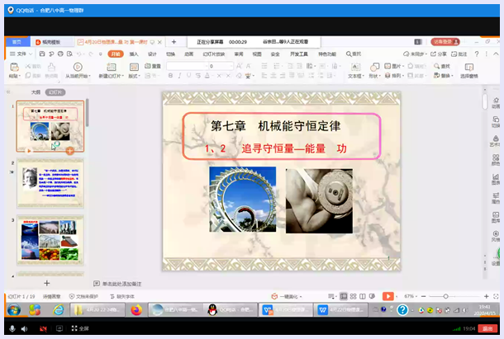Click add slide plus under thumbnails
Screen dimensions: 504x339
coord(47,283)
